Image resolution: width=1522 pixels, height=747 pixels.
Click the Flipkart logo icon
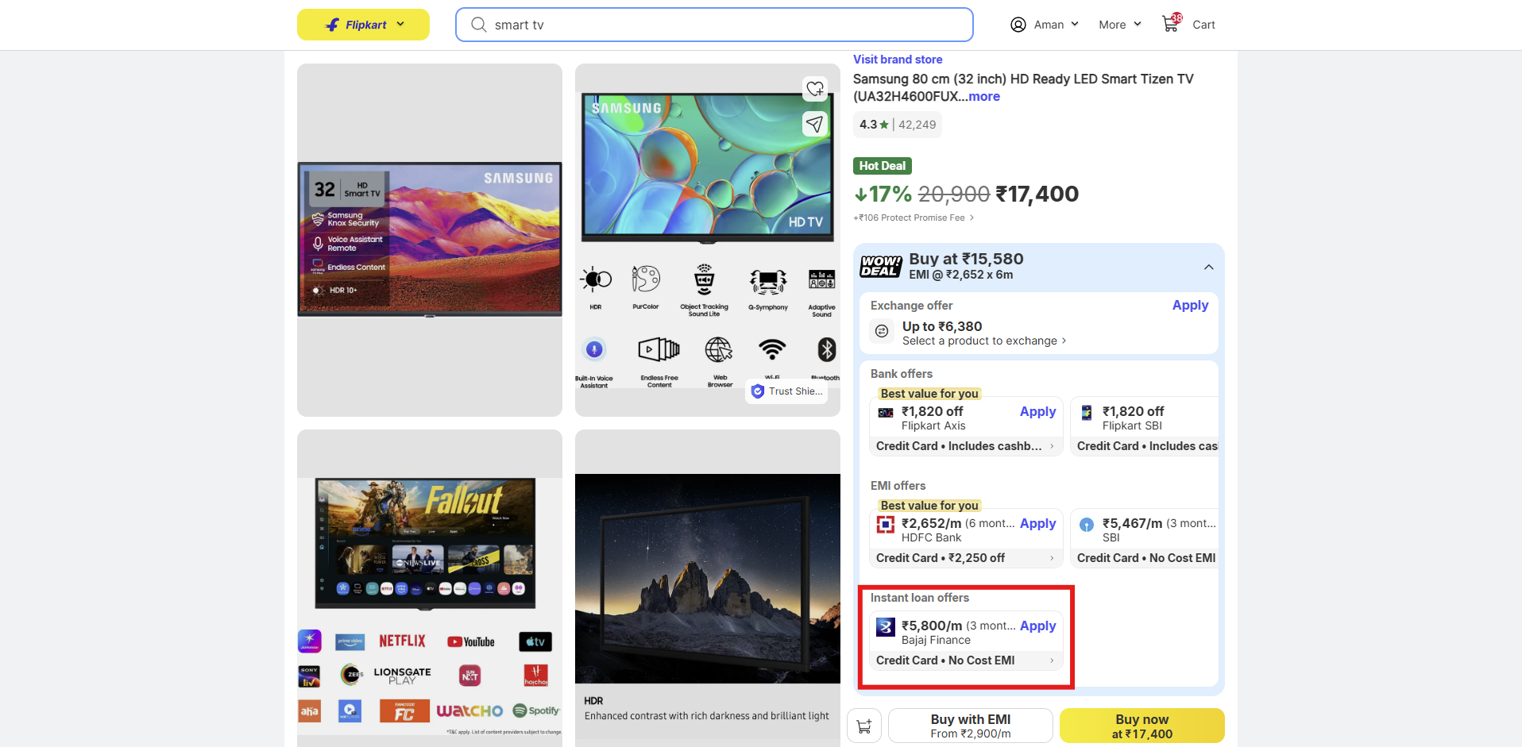click(333, 25)
